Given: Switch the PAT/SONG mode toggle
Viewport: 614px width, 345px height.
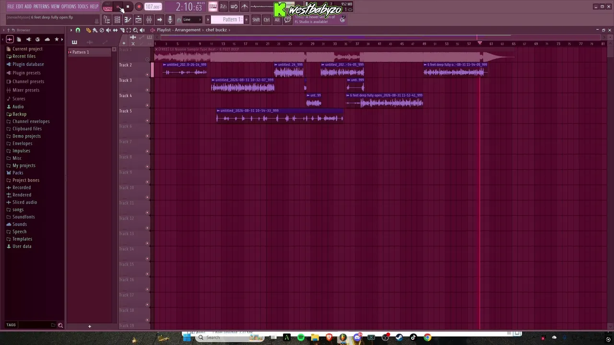Looking at the screenshot, I should pos(107,7).
